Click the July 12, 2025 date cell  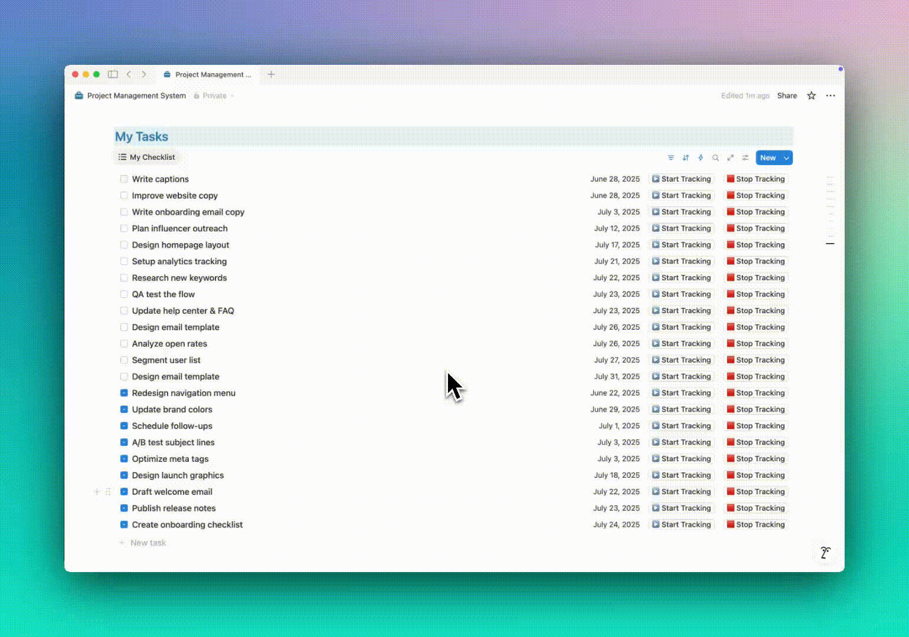pos(617,228)
